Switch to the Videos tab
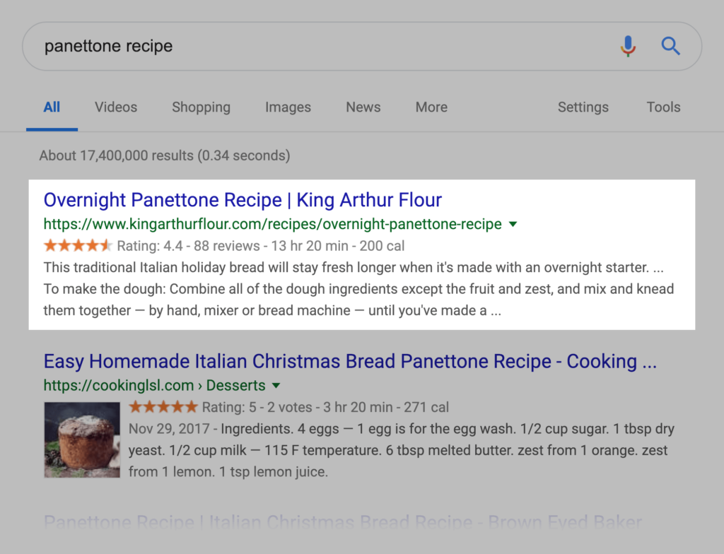Viewport: 724px width, 554px height. click(x=116, y=107)
